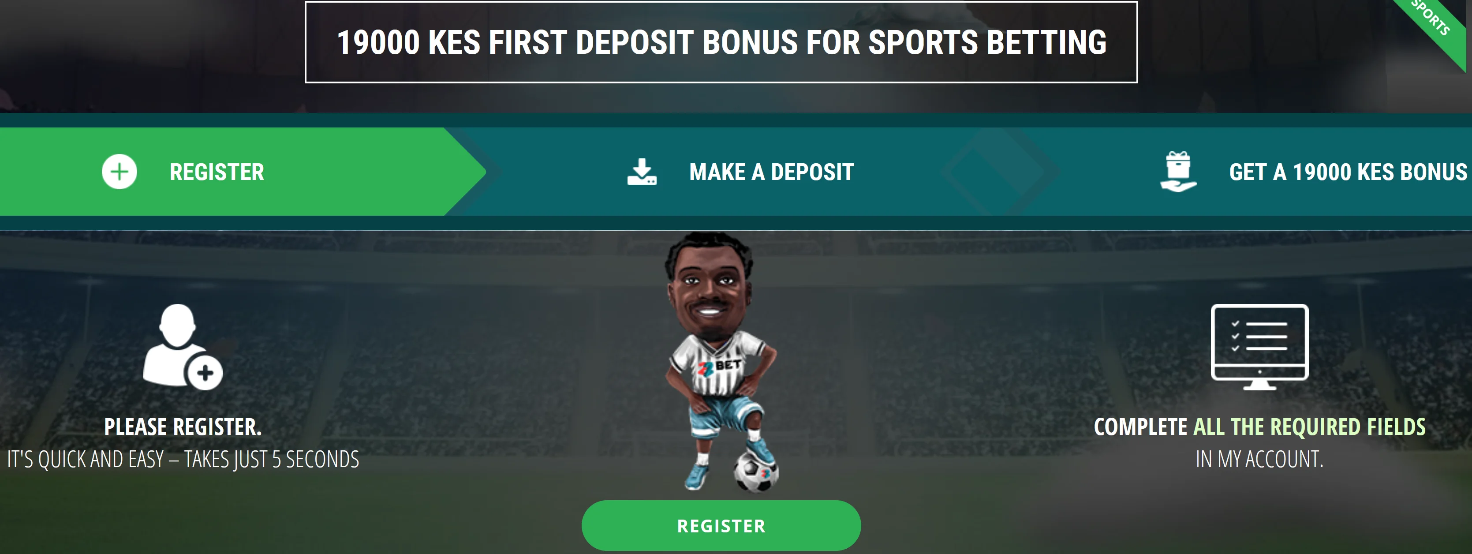This screenshot has height=554, width=1472.
Task: Click the diamond shape after Make a Deposit
Action: (1000, 172)
